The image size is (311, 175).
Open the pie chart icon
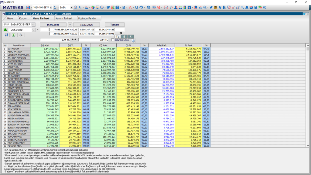pos(93,7)
